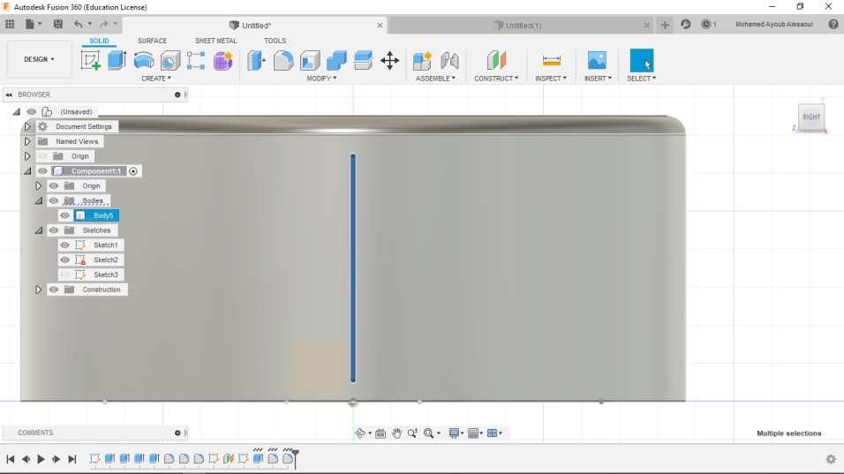Screen dimensions: 844x474
Task: Select the Rectangular Pattern tool
Action: click(196, 60)
